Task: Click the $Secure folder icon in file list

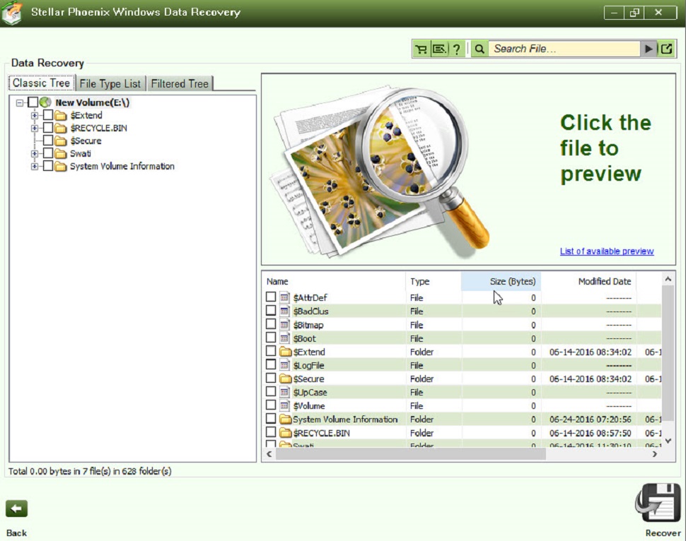Action: (285, 379)
